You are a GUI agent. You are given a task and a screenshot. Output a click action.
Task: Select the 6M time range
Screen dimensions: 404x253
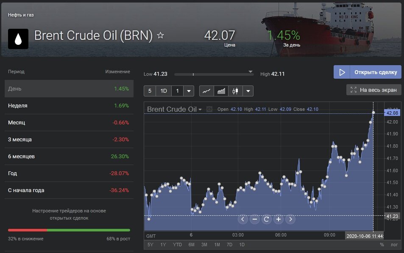[191, 245]
